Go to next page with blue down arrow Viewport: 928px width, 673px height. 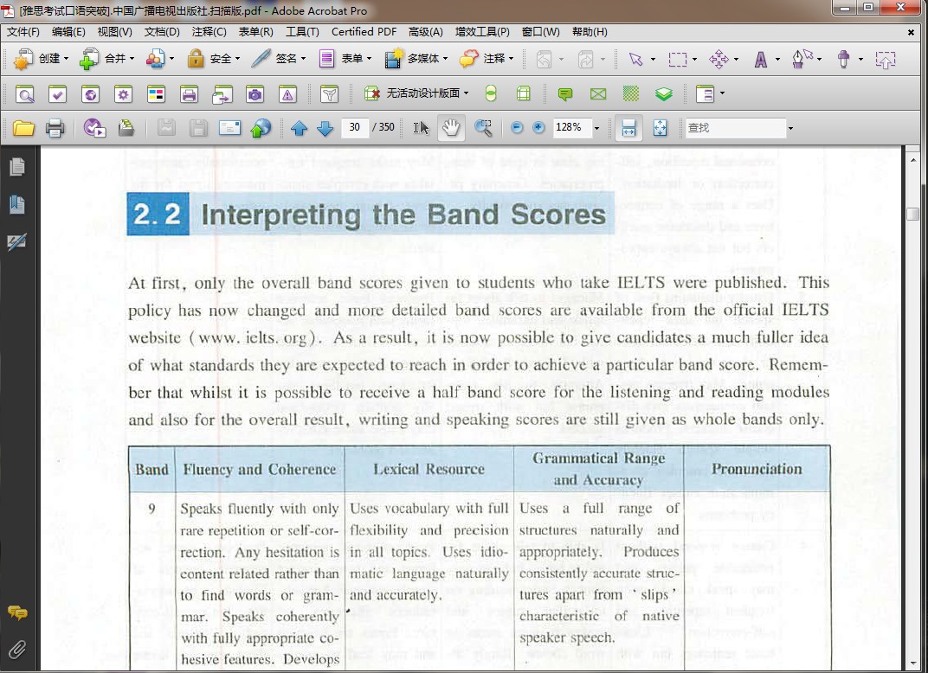click(325, 128)
